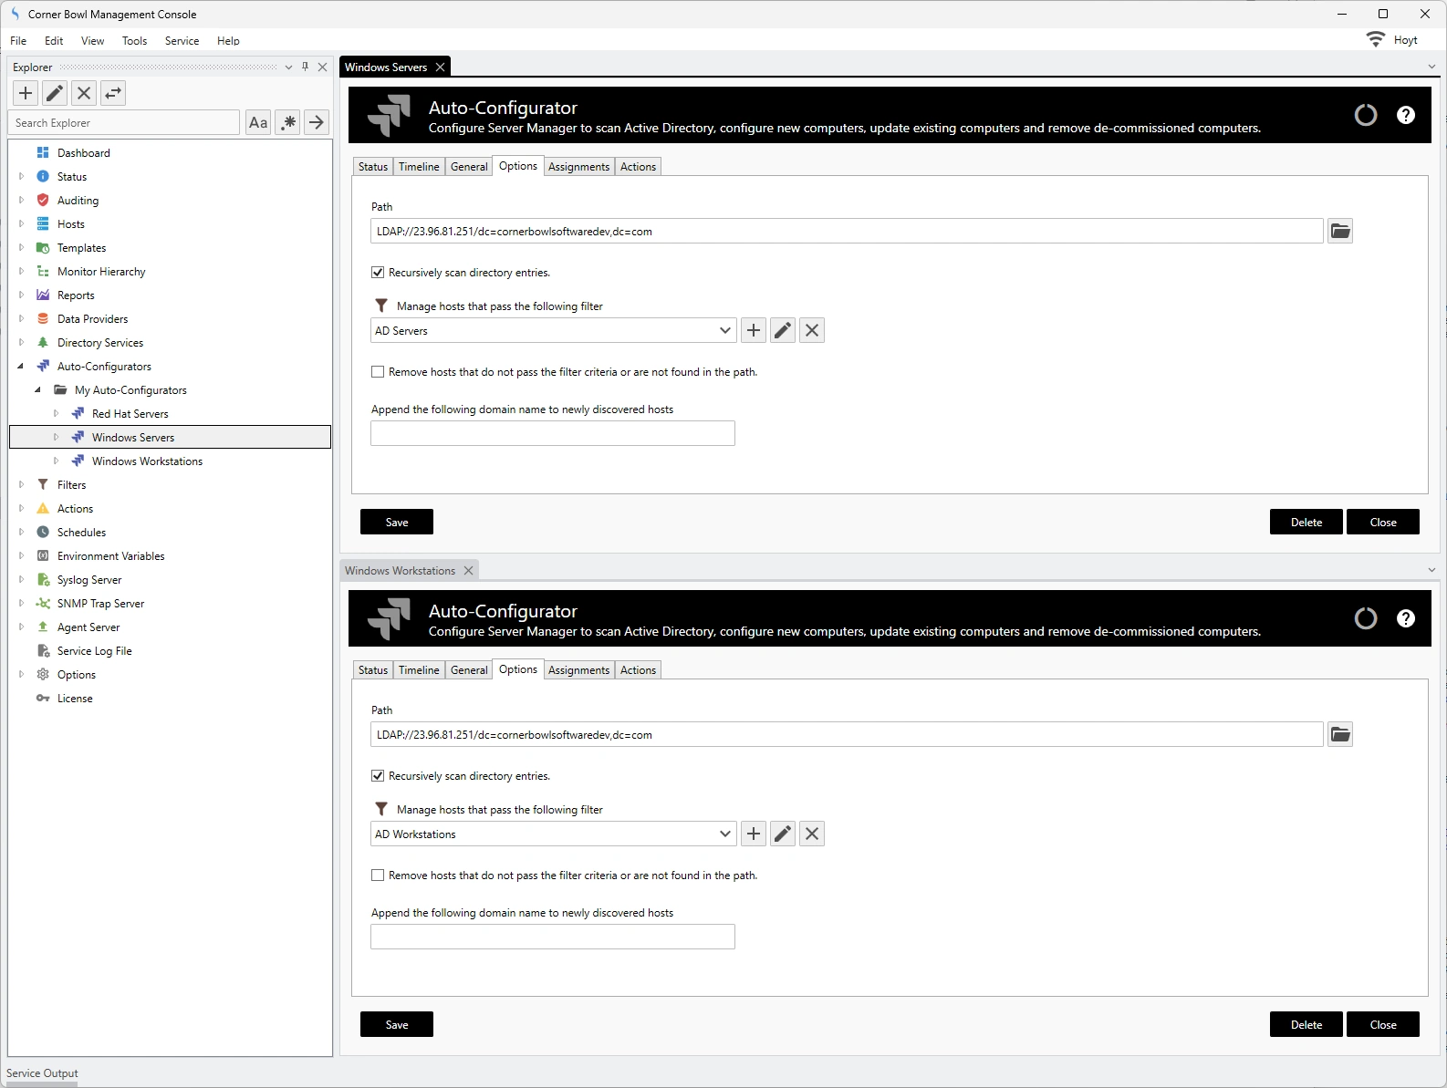
Task: Uncheck recursively scan in Windows Servers panel
Action: [378, 273]
